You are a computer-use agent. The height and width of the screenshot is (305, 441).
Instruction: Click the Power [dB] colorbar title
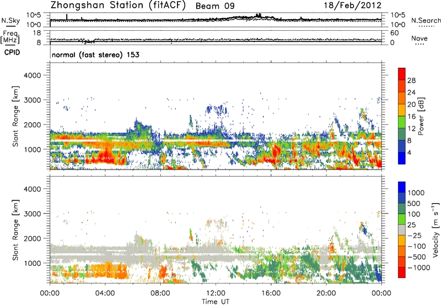[421, 116]
